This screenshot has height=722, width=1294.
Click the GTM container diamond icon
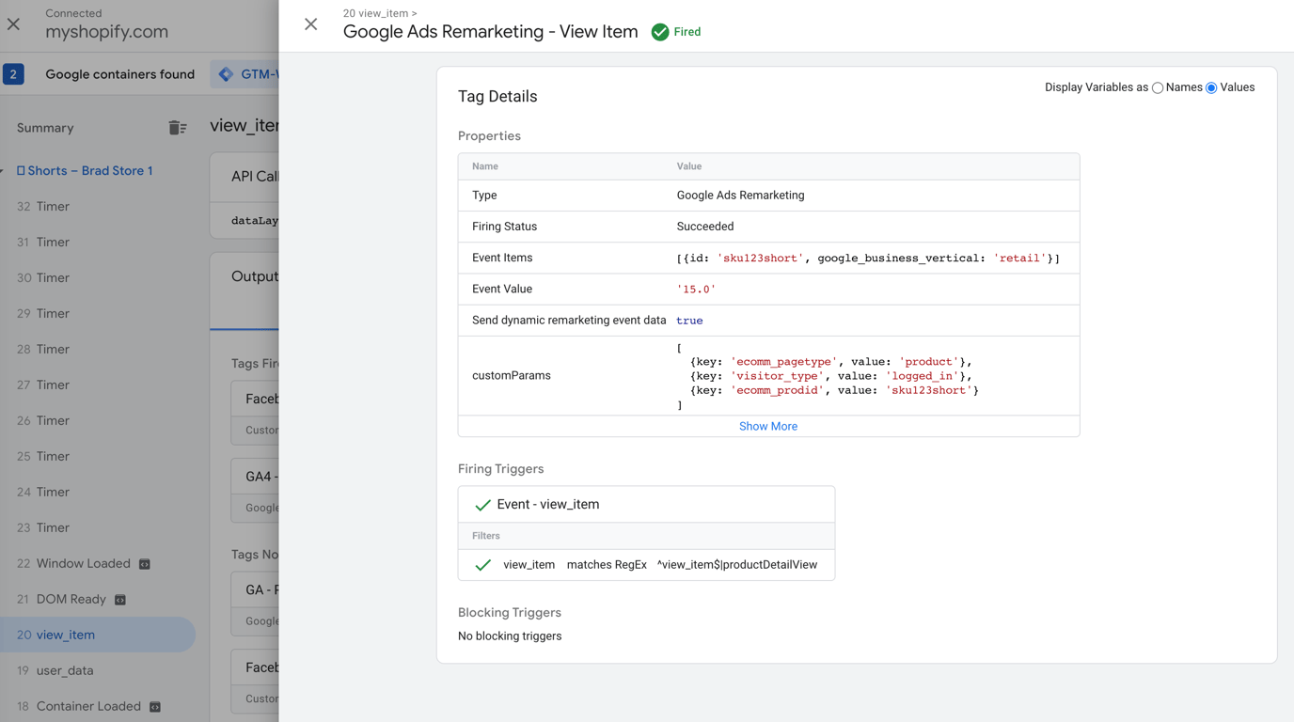tap(226, 74)
